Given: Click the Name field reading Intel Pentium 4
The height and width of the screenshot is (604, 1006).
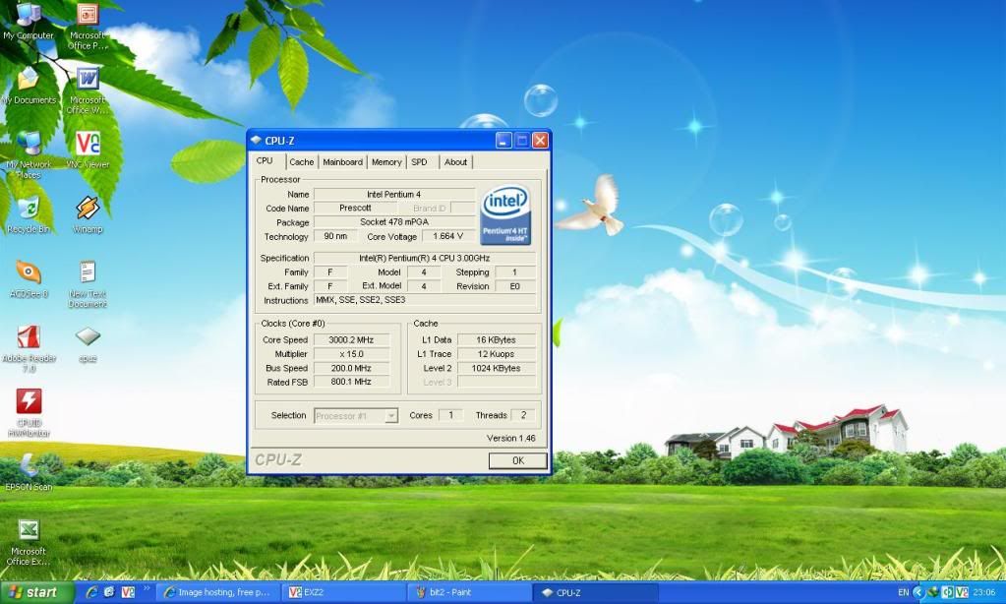Looking at the screenshot, I should [x=394, y=194].
